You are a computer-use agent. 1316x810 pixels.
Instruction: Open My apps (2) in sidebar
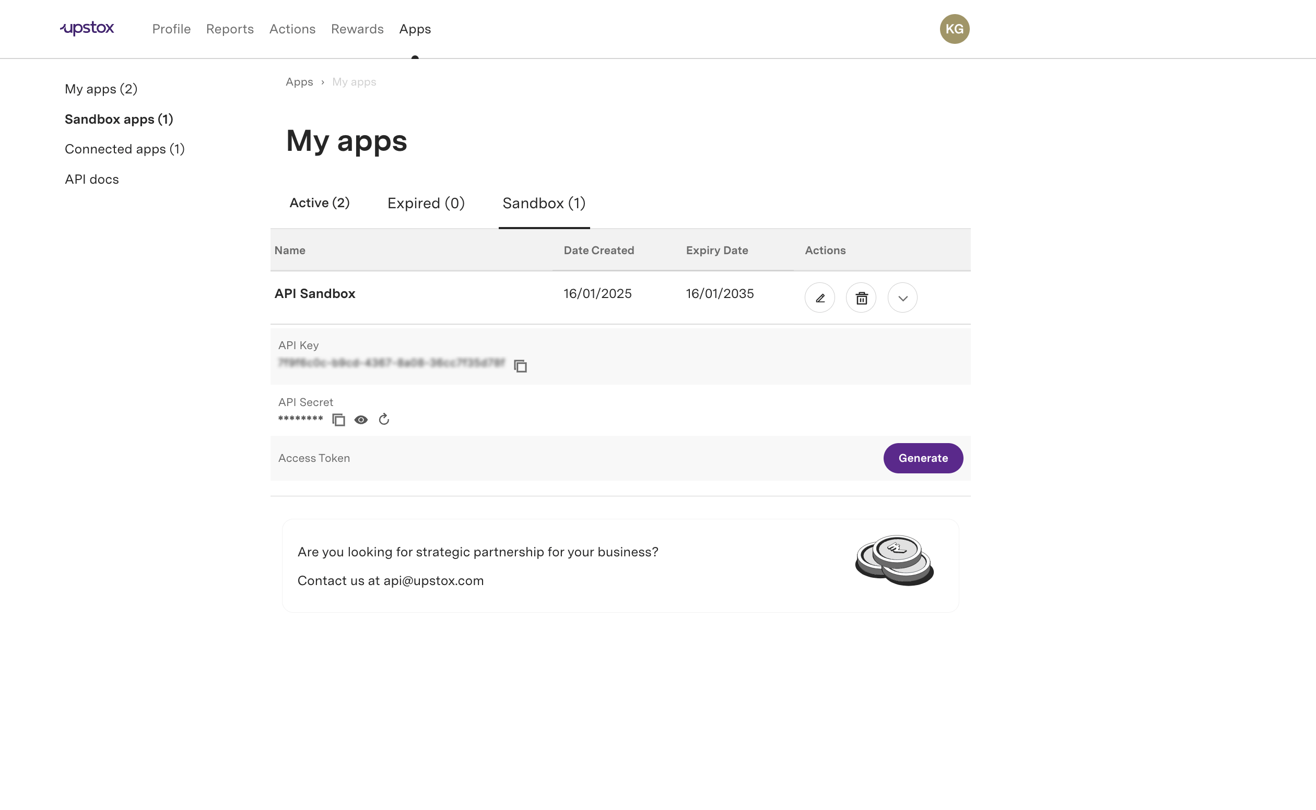(x=101, y=89)
